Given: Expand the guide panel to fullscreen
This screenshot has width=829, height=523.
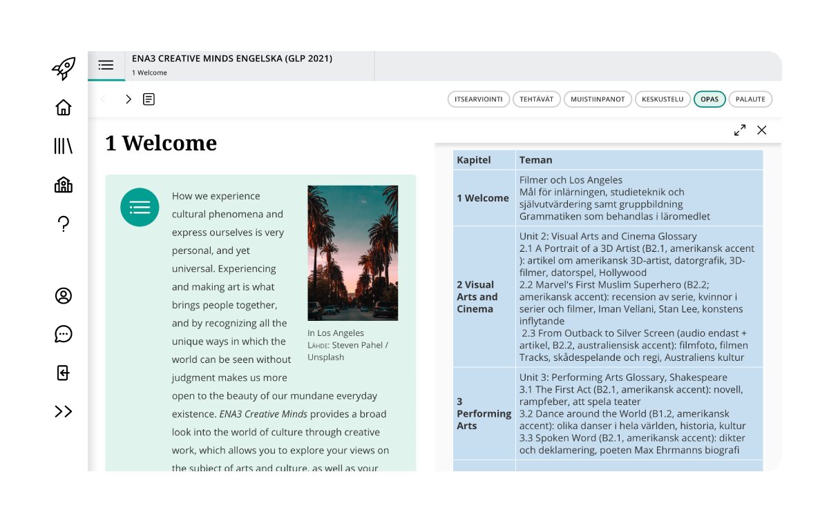Looking at the screenshot, I should pyautogui.click(x=740, y=130).
